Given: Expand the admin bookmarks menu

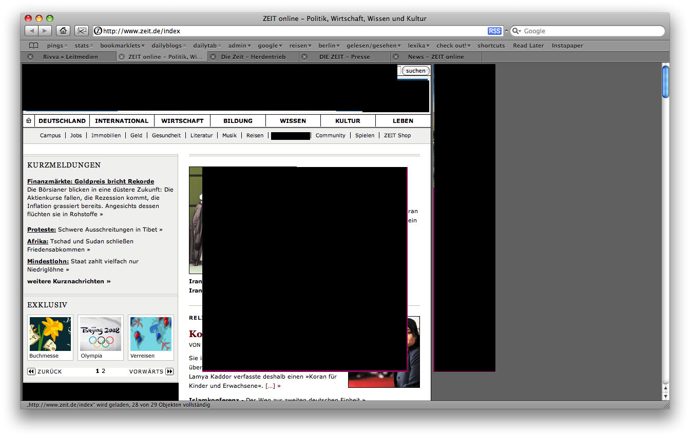Looking at the screenshot, I should click(240, 46).
